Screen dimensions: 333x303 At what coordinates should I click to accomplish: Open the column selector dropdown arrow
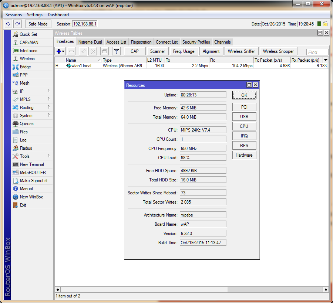coord(326,60)
